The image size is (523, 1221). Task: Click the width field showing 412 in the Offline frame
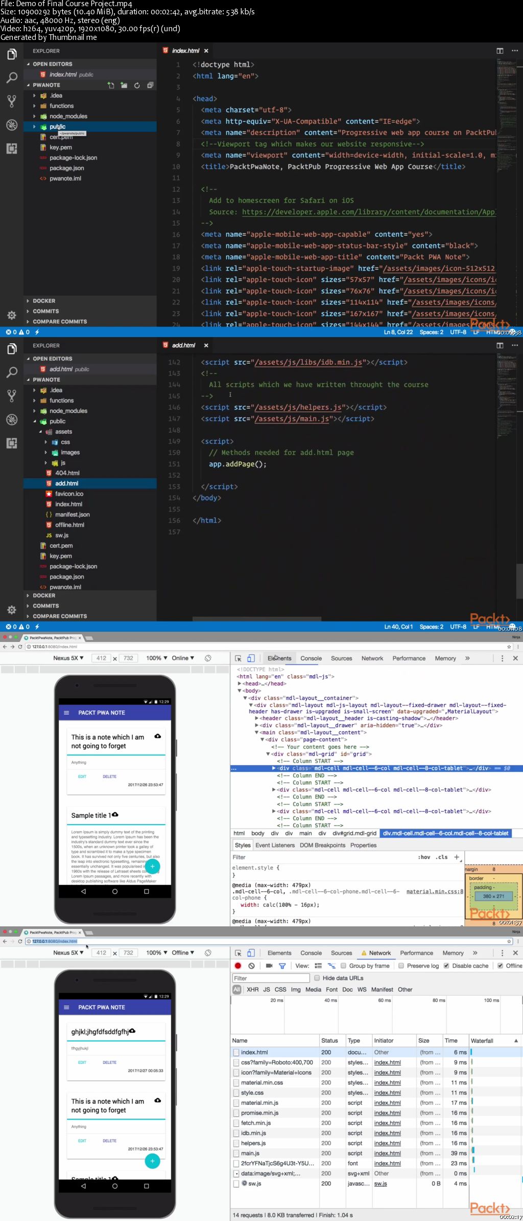pos(102,953)
